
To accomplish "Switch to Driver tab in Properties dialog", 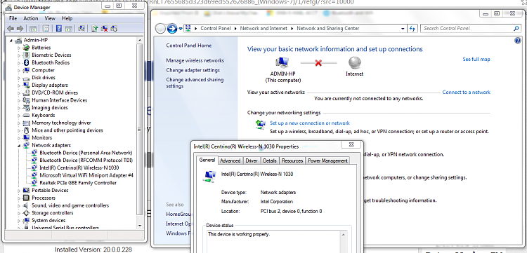I will pos(252,161).
